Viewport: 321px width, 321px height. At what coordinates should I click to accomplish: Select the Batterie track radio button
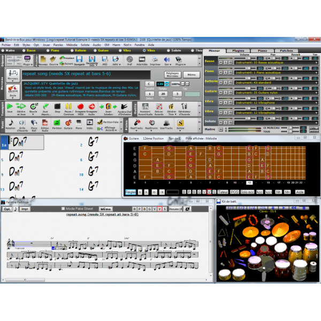pyautogui.click(x=72, y=50)
